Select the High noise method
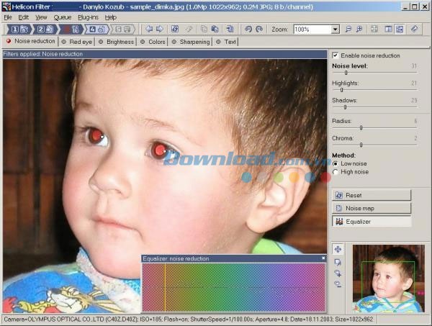The height and width of the screenshot is (326, 432). pos(336,172)
